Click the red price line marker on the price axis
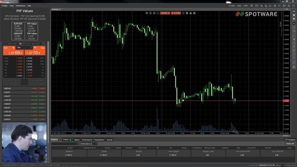Image resolution: width=297 pixels, height=167 pixels. pos(286,101)
